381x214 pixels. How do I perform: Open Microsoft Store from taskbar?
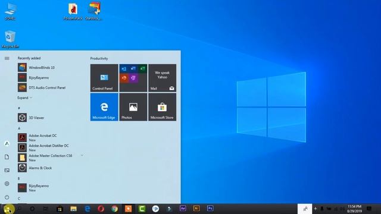coord(60,209)
